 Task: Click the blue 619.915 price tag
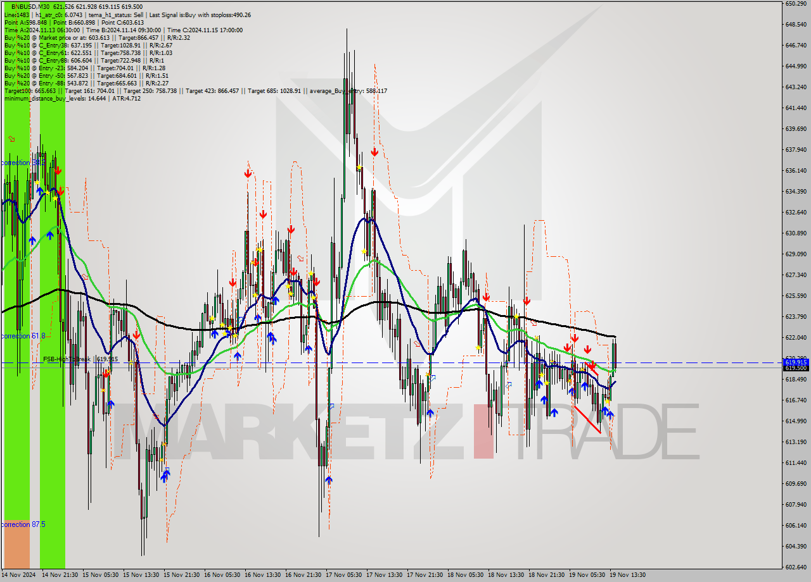(796, 362)
